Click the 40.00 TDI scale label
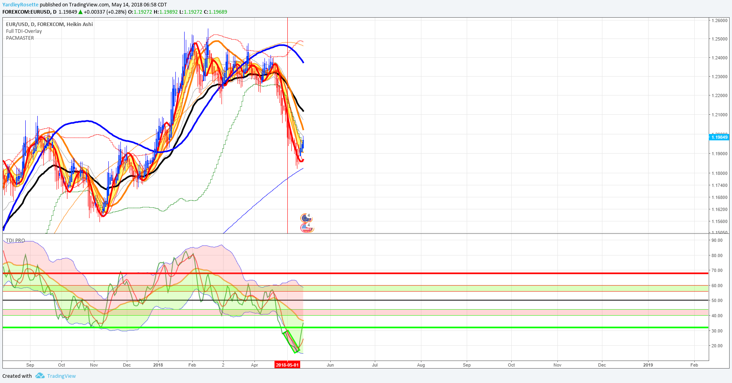 click(x=717, y=316)
